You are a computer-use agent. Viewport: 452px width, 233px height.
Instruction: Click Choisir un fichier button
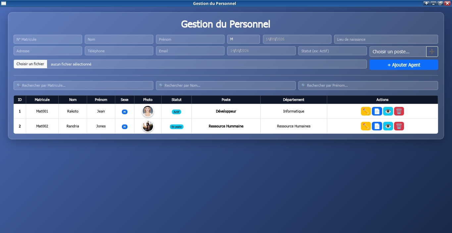click(x=30, y=64)
